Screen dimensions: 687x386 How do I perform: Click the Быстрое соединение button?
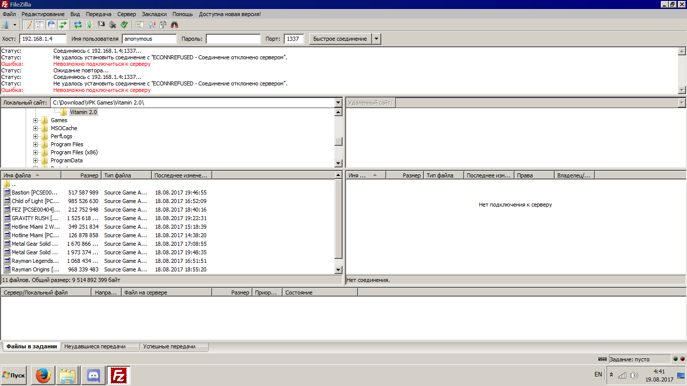340,39
